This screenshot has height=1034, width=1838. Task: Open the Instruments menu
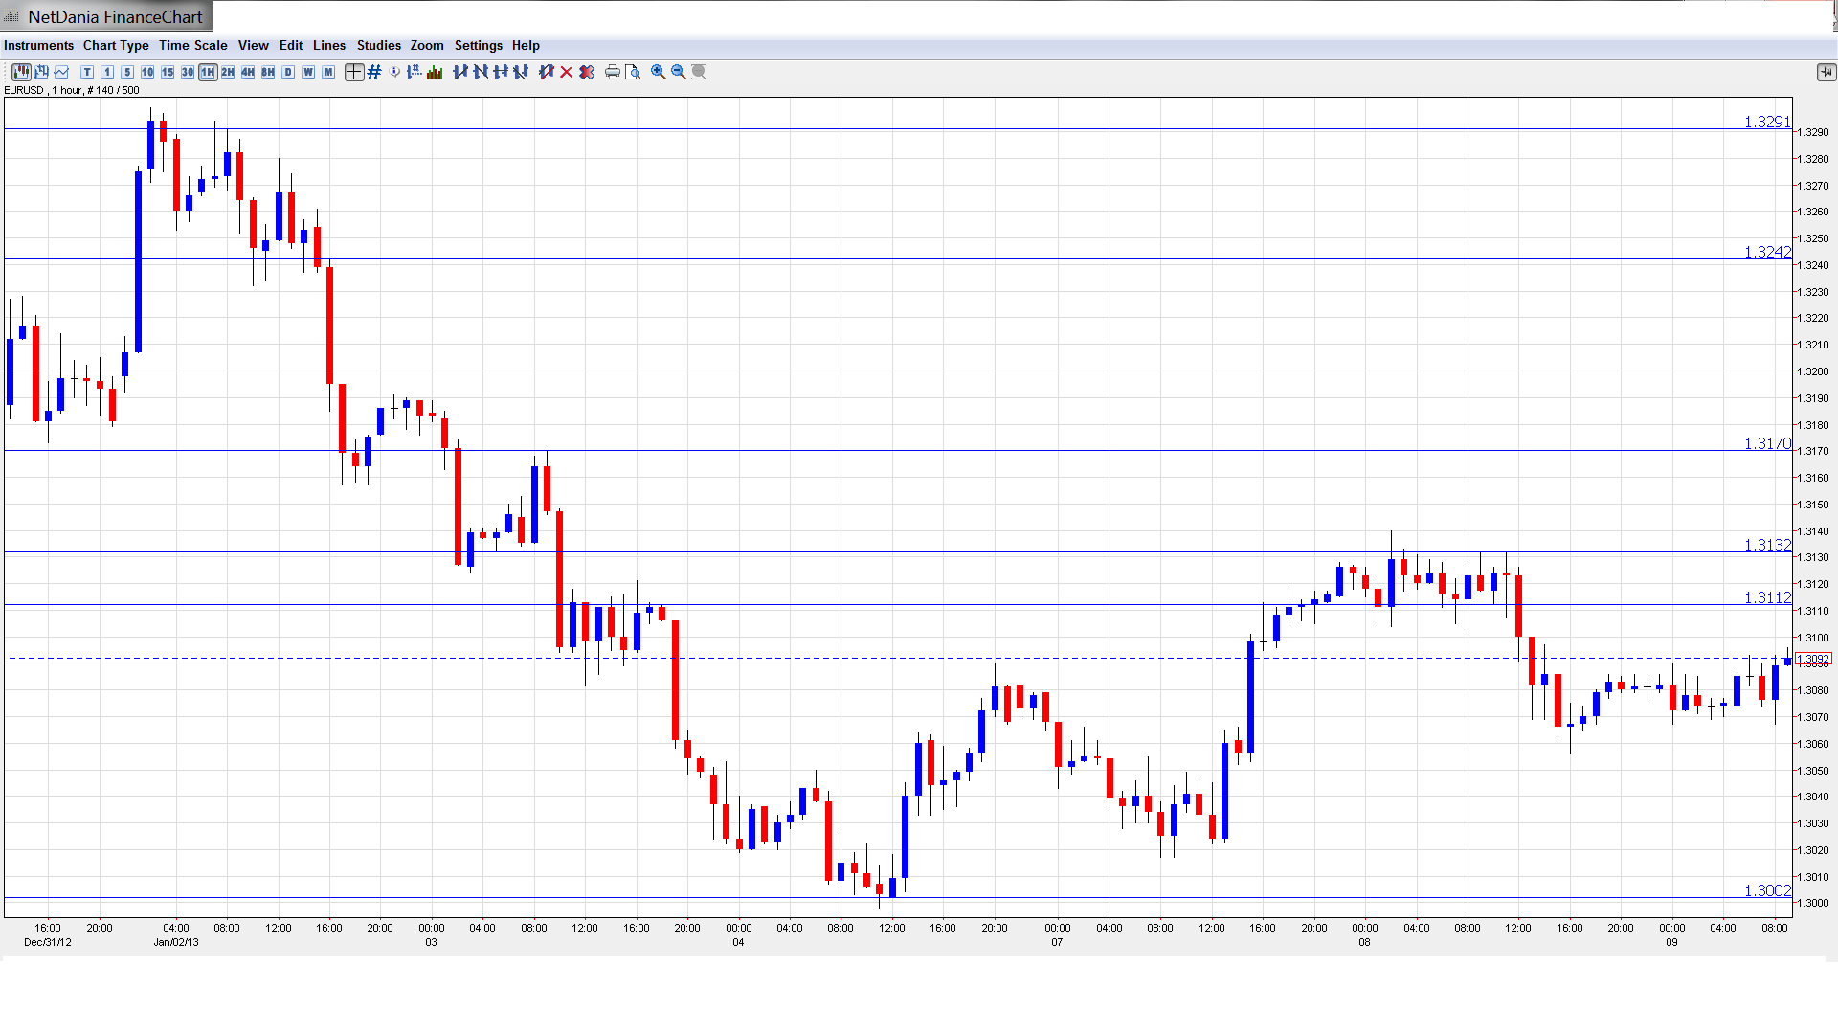point(38,45)
